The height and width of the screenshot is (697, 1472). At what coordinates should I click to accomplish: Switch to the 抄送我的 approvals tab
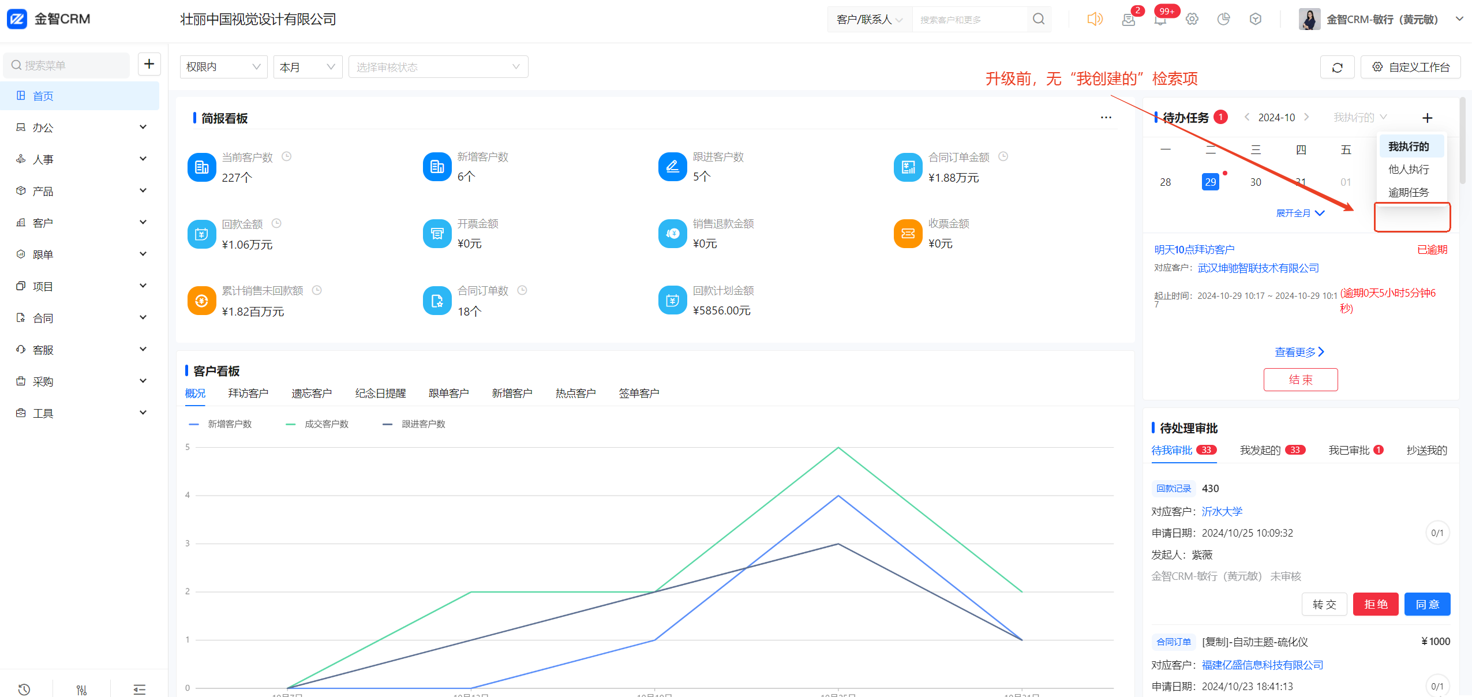(x=1426, y=450)
